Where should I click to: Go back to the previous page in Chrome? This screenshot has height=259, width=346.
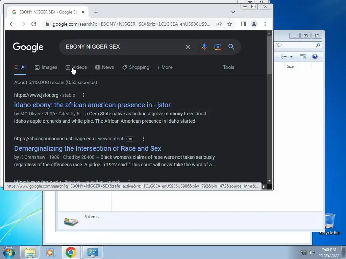tap(12, 24)
